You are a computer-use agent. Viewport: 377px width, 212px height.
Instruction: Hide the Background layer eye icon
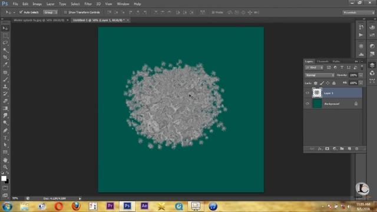pyautogui.click(x=307, y=104)
